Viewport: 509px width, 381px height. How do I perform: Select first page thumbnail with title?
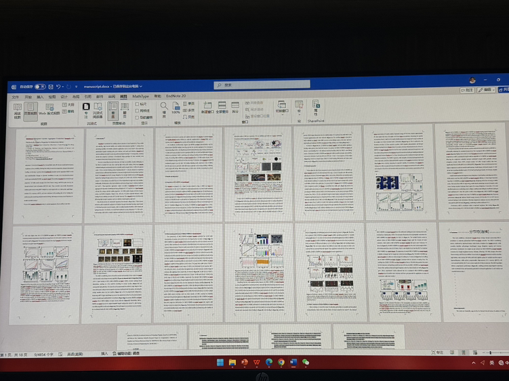click(x=48, y=176)
